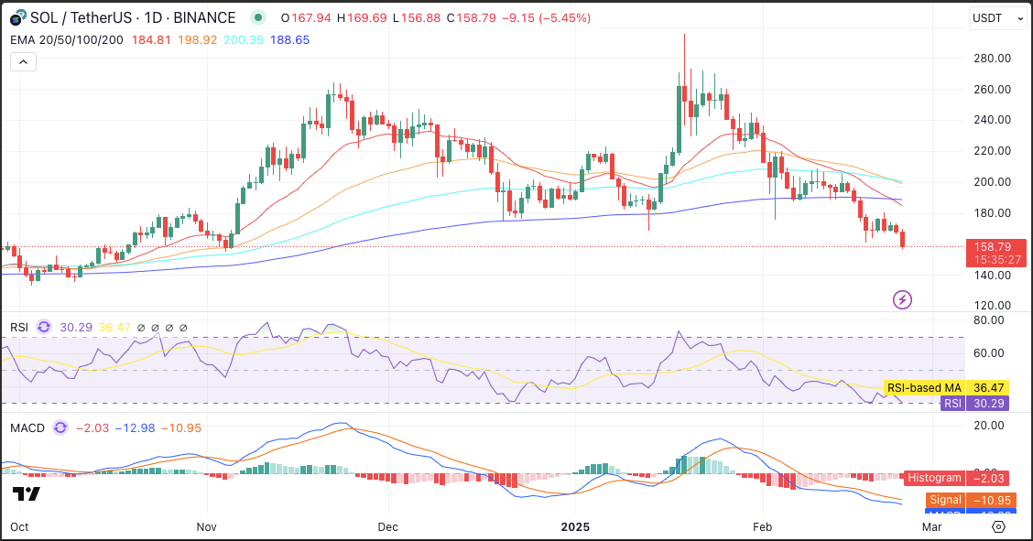Click the 2025 label on the time axis

click(575, 527)
